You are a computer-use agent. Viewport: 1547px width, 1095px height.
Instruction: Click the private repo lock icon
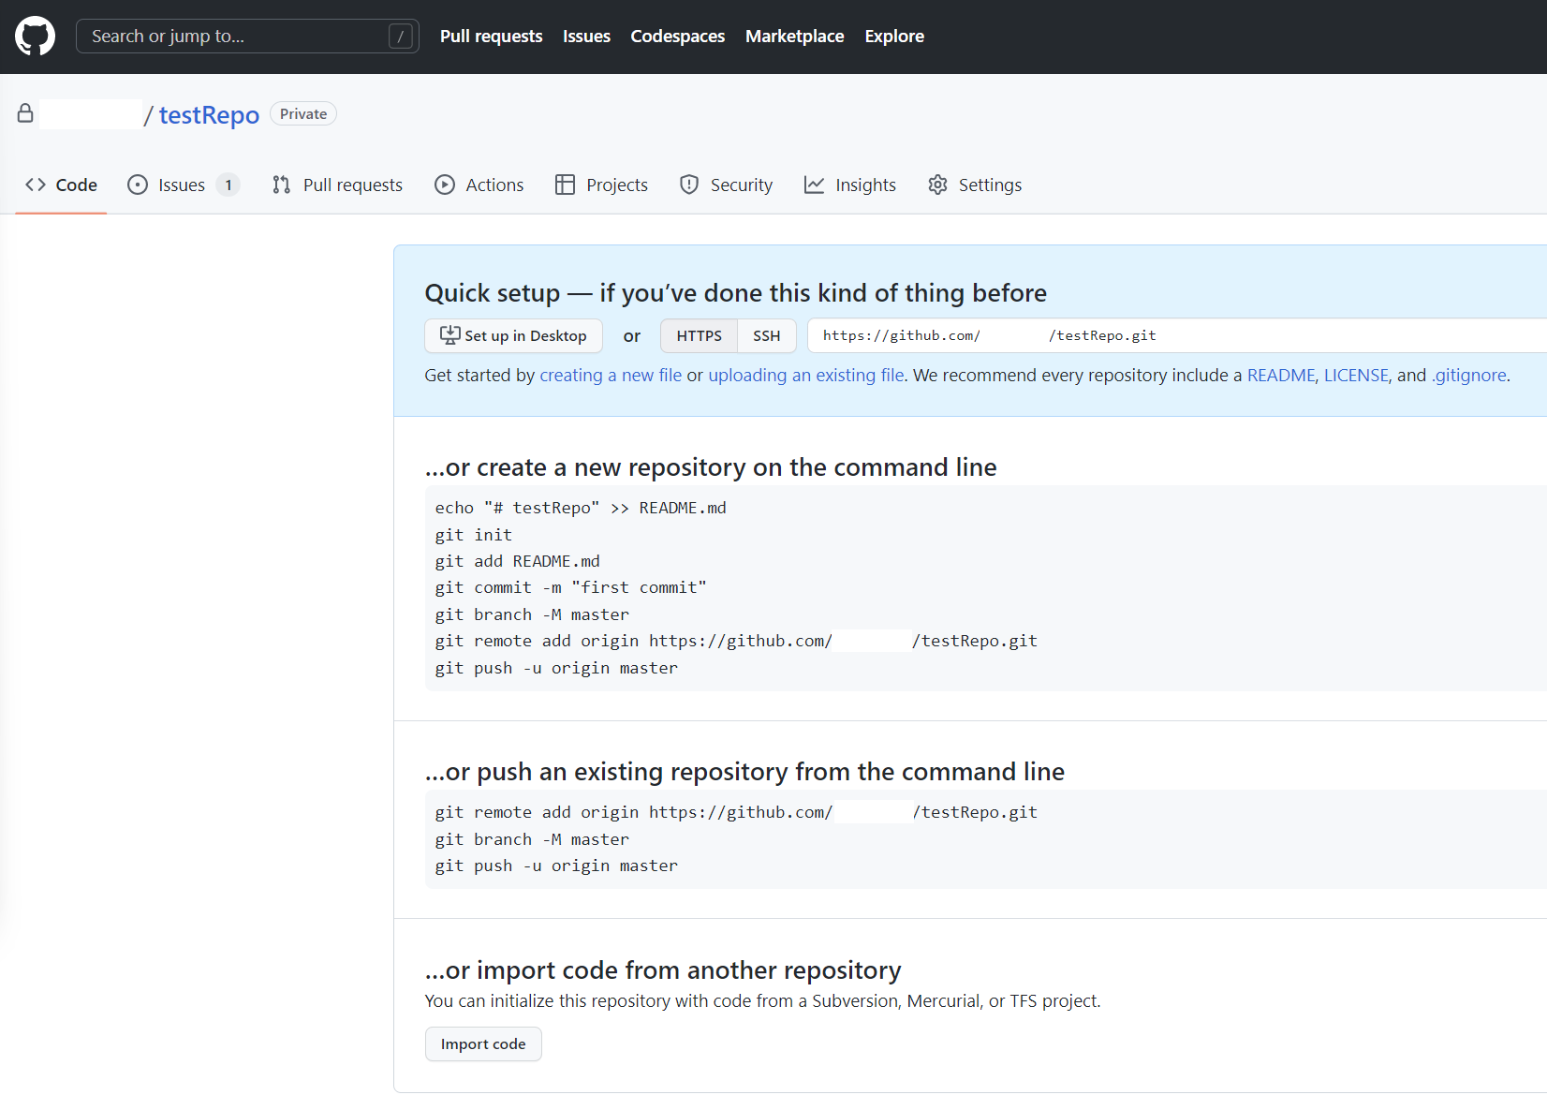[x=25, y=113]
